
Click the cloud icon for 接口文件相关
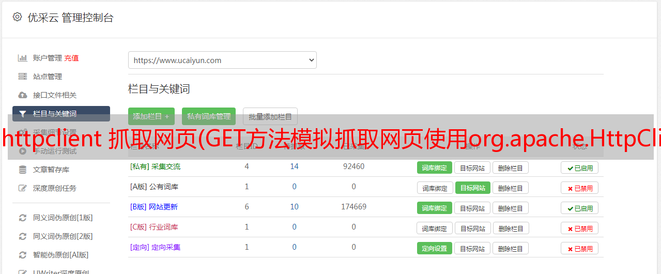coord(22,95)
